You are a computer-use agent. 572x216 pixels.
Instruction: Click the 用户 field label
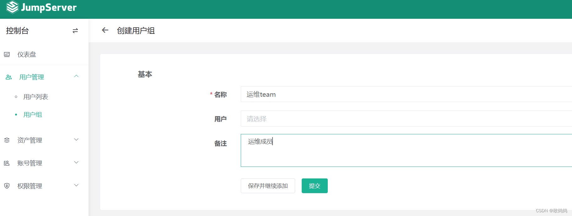pyautogui.click(x=220, y=119)
